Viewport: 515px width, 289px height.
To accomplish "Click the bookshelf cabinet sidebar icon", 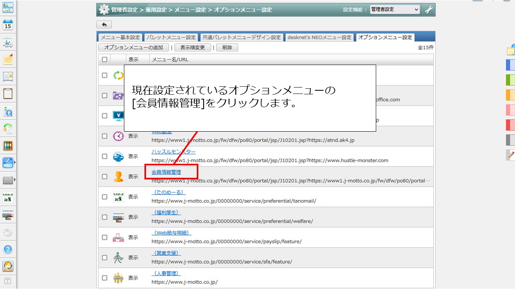I will 8,145.
